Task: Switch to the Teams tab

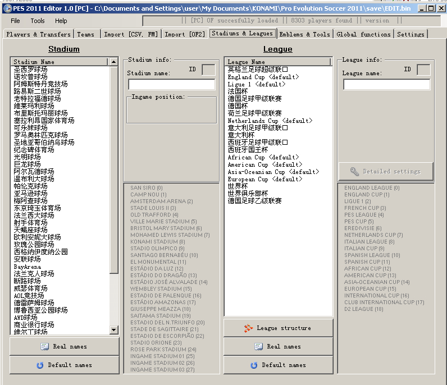Action: coord(86,34)
